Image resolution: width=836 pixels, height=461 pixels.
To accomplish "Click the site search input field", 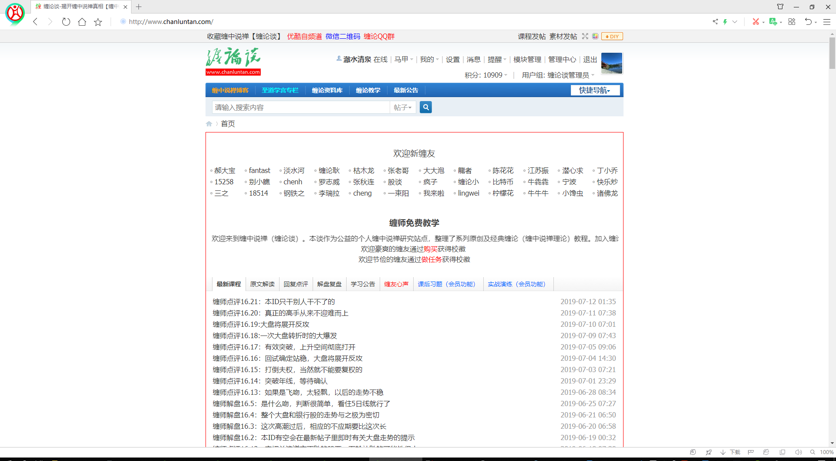I will click(x=300, y=107).
